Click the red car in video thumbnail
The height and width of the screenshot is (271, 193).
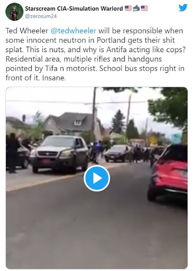pos(168,173)
